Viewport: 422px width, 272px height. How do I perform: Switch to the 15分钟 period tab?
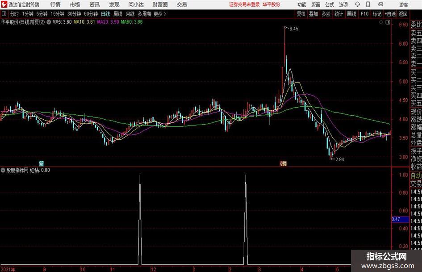pos(58,14)
